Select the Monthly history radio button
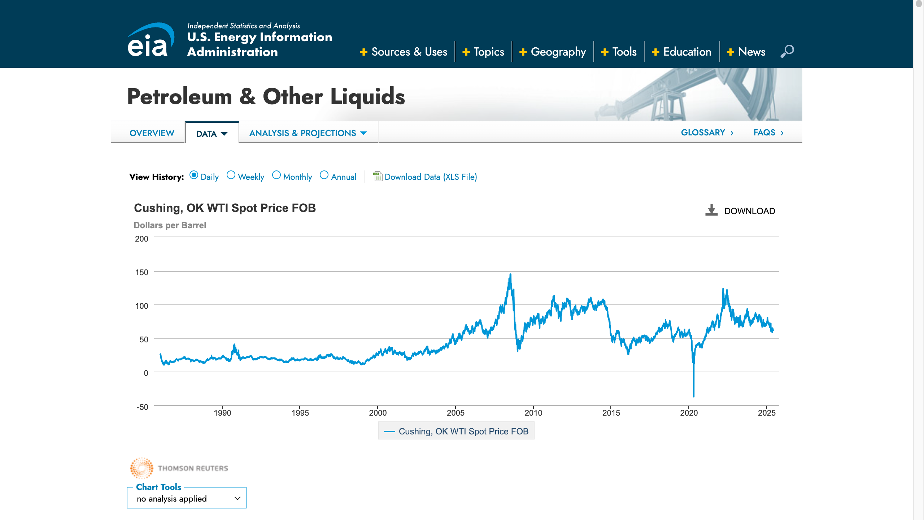The height and width of the screenshot is (520, 924). [x=276, y=175]
